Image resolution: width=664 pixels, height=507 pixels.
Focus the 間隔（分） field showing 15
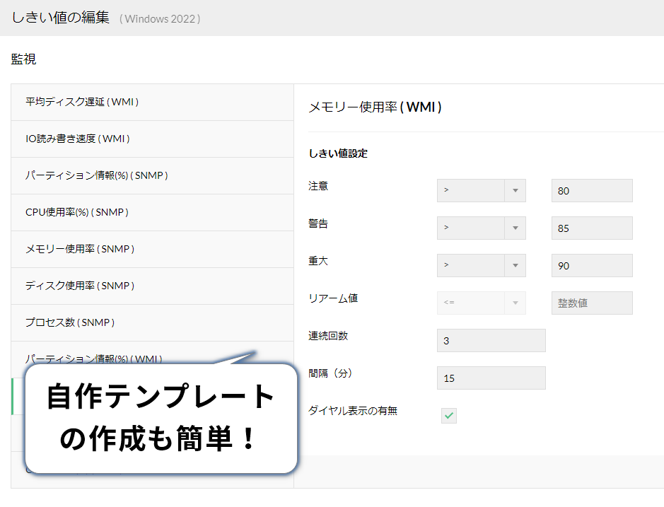(491, 378)
